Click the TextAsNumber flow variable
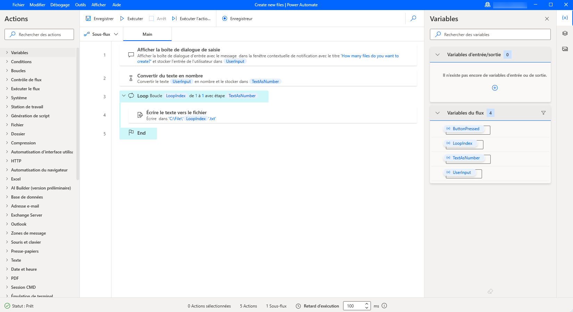This screenshot has width=573, height=312. pyautogui.click(x=464, y=158)
